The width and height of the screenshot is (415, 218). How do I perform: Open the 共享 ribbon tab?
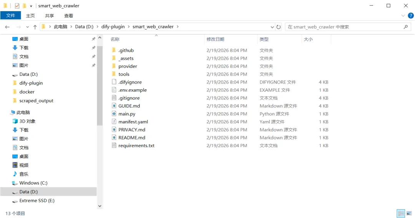[x=49, y=16]
